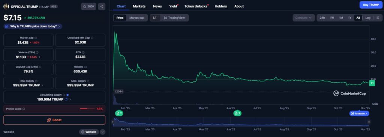The height and width of the screenshot is (137, 384).
Task: Select the Price chart toggle
Action: [x=120, y=18]
